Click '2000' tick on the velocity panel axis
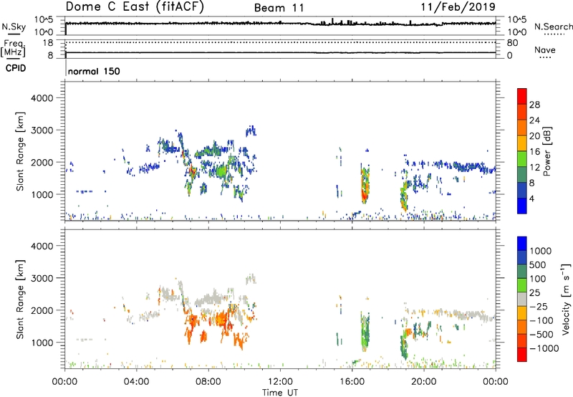 tap(42, 310)
